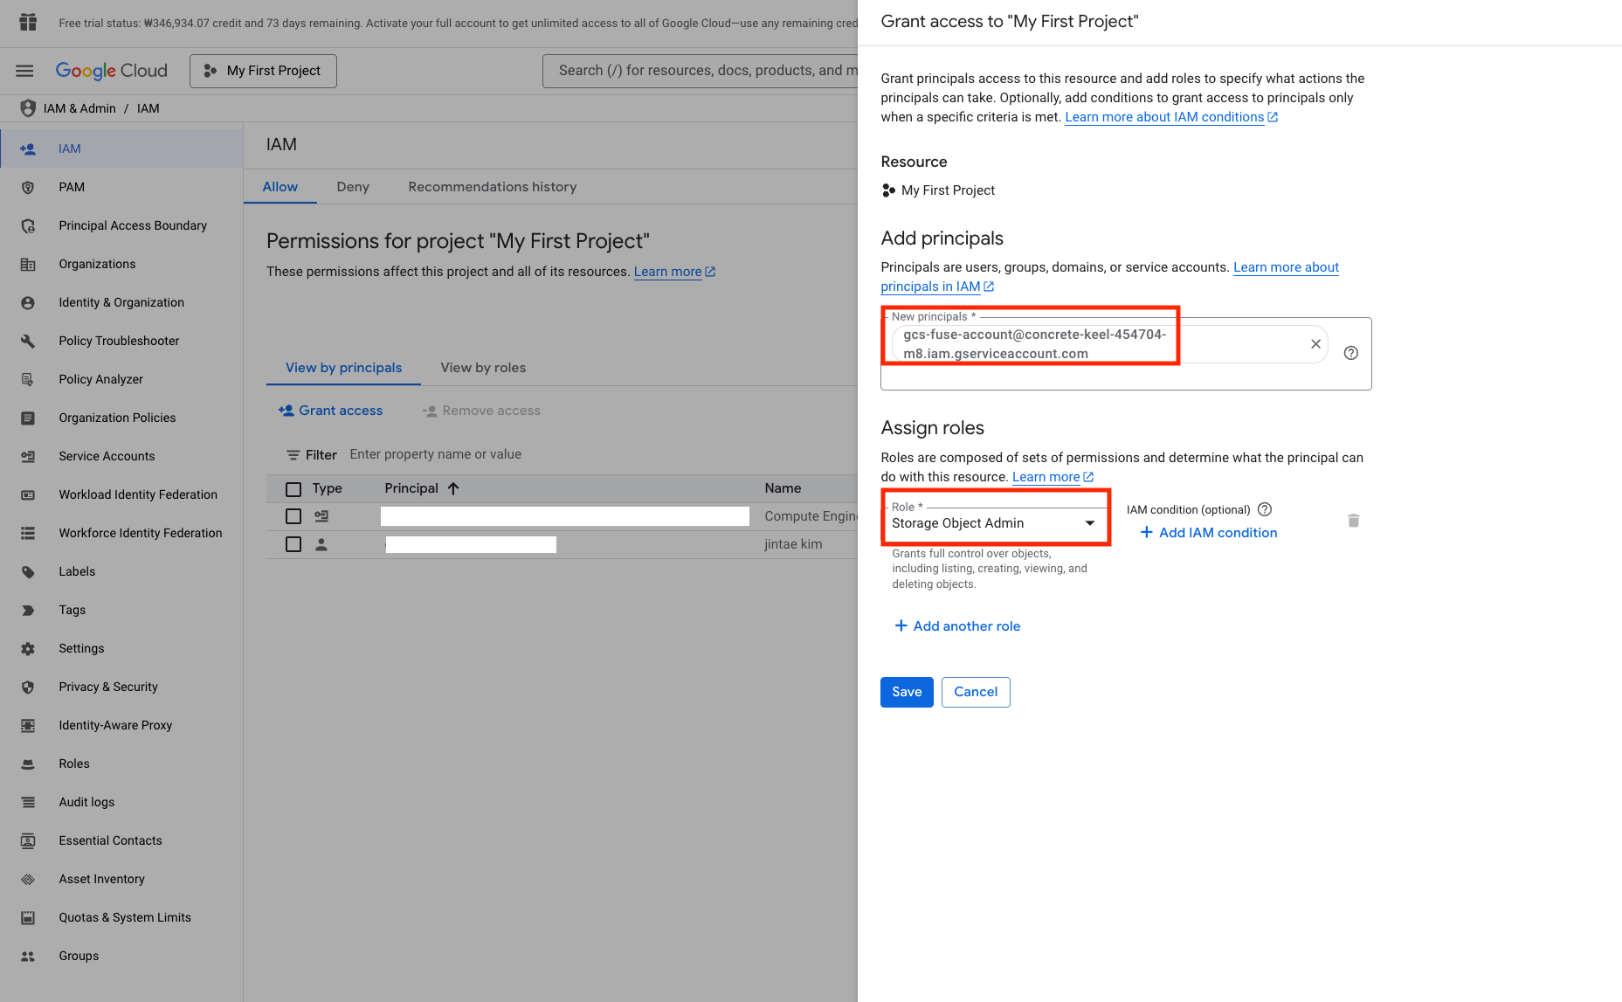Click the Privacy & Security shield icon

click(x=28, y=687)
